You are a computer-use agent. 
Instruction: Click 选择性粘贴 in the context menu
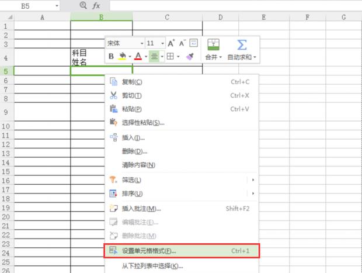[143, 122]
